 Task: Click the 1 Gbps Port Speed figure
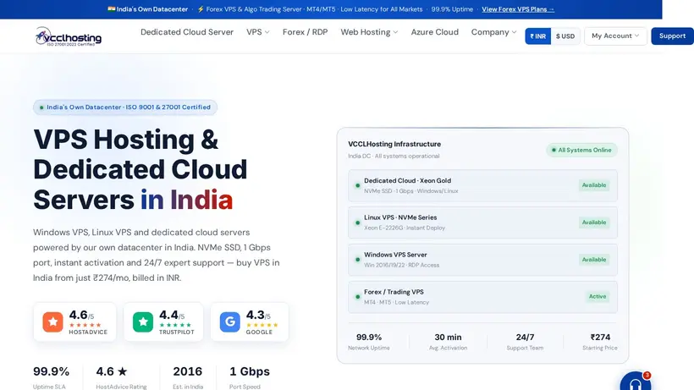[x=249, y=377]
